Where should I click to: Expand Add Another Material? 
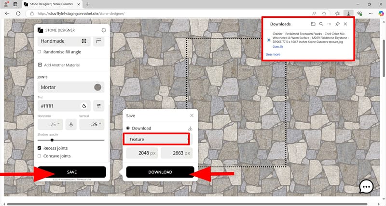[x=58, y=65]
